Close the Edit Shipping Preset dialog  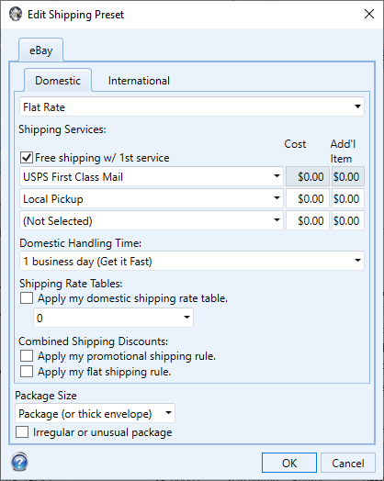tap(369, 14)
